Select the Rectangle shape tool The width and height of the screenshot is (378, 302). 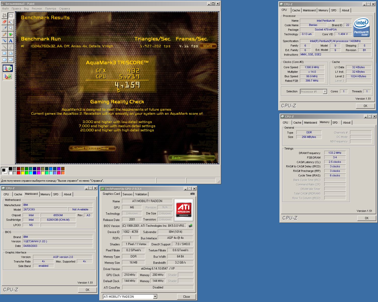pyautogui.click(x=5, y=53)
